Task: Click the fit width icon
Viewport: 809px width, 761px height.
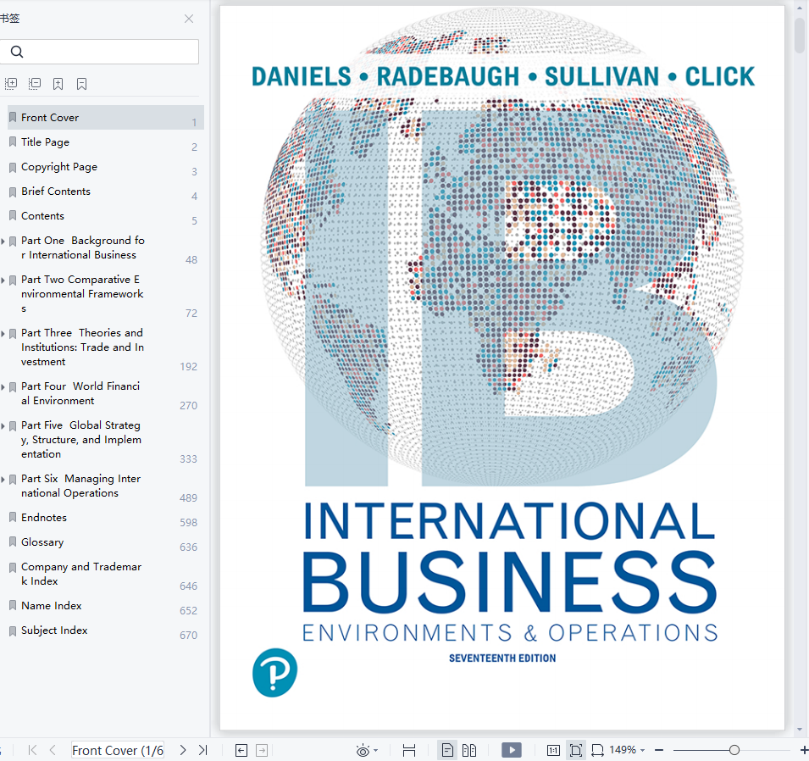Action: 409,750
